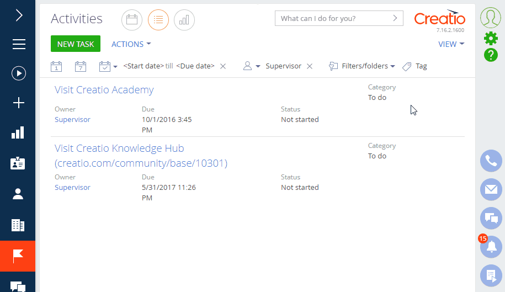Set the Start date filter value

click(143, 66)
